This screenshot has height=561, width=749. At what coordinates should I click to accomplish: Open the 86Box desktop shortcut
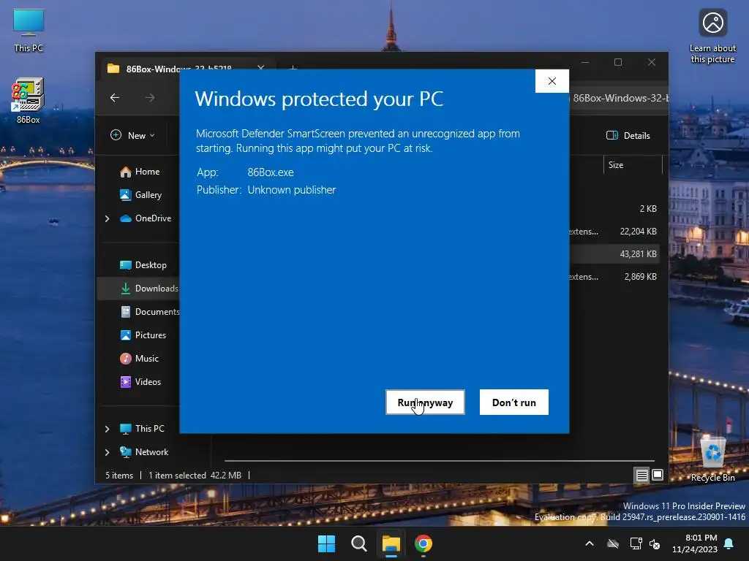[29, 101]
